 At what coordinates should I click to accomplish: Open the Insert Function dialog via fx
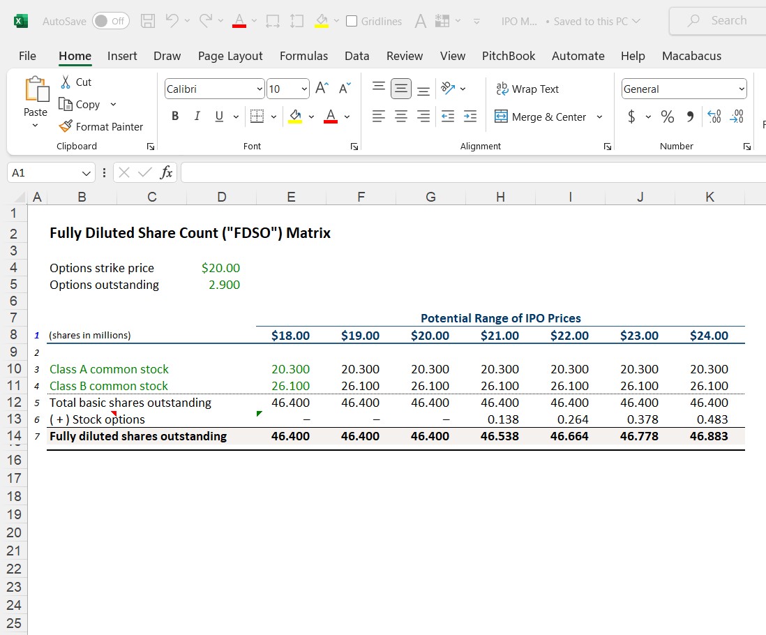coord(166,172)
